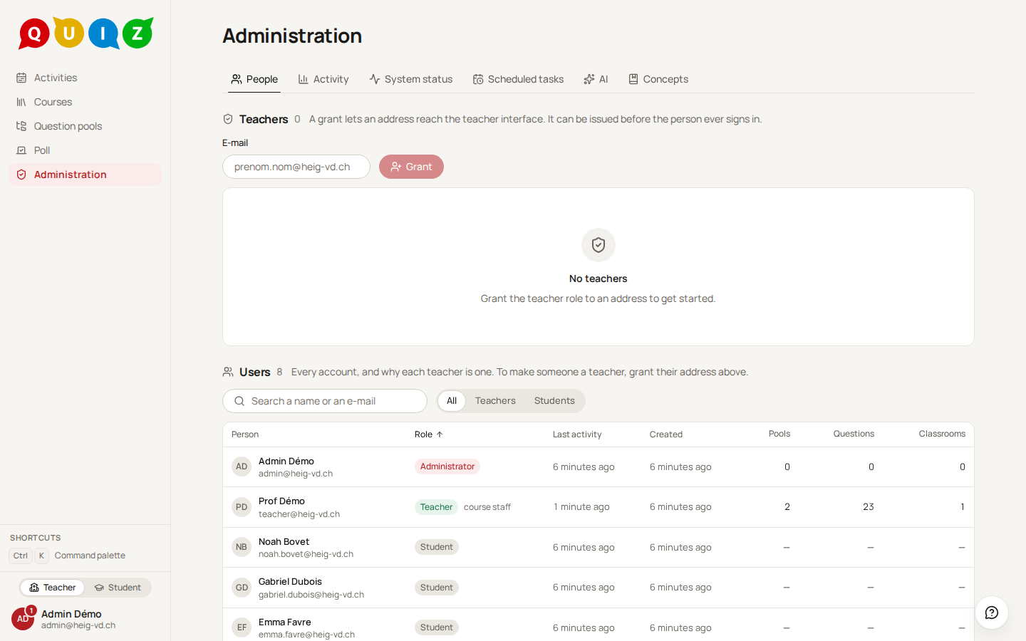Switch to Student interface mode
This screenshot has width=1026, height=641.
(x=118, y=588)
